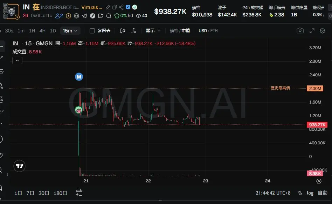Select the 1D timeframe
This screenshot has height=204, width=332.
click(x=53, y=31)
